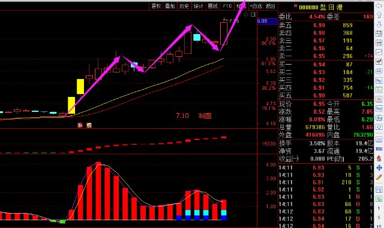Click the up arrow icon in sidebar

pyautogui.click(x=379, y=15)
